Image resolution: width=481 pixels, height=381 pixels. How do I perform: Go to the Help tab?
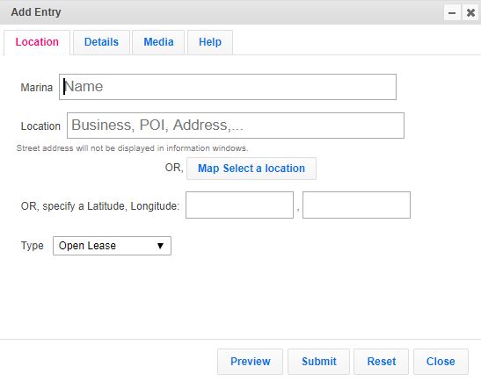tap(210, 42)
